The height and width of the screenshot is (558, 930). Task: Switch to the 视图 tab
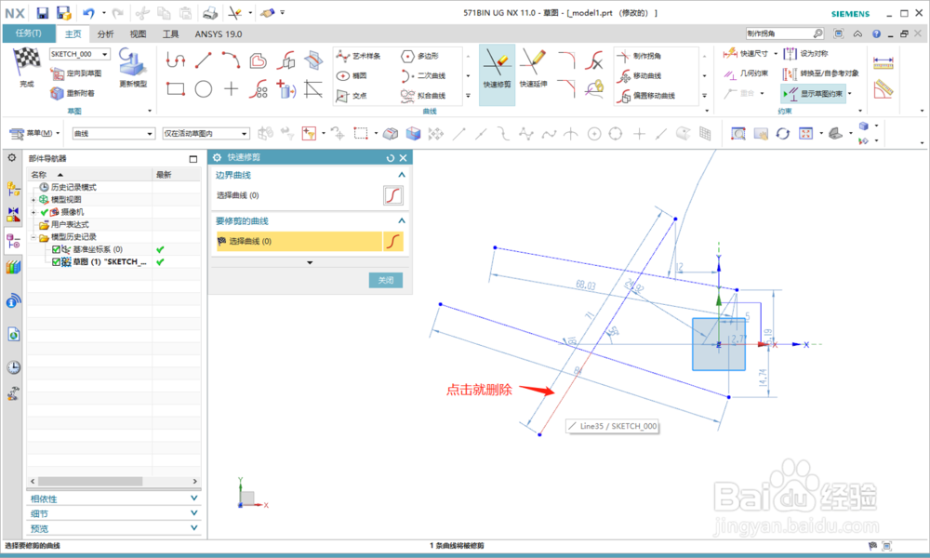pos(138,33)
